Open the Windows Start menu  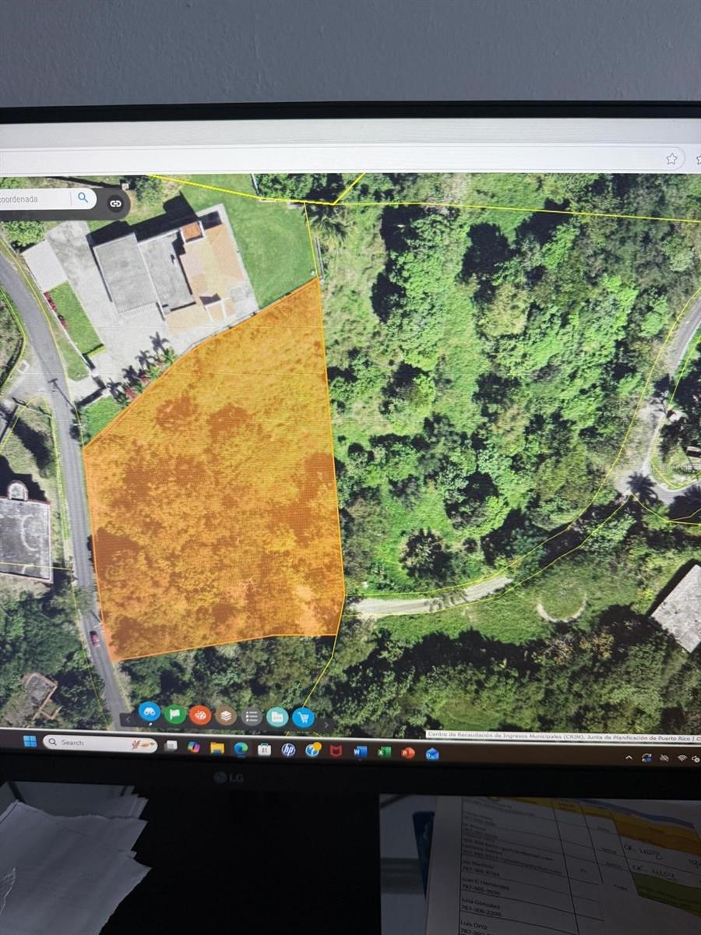click(29, 741)
